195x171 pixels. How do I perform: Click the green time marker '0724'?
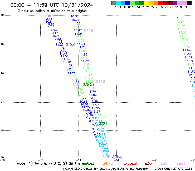pyautogui.click(x=103, y=124)
